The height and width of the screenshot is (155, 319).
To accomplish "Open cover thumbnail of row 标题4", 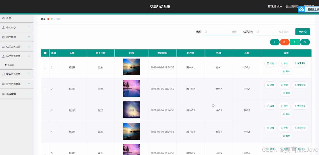I will pyautogui.click(x=131, y=131).
